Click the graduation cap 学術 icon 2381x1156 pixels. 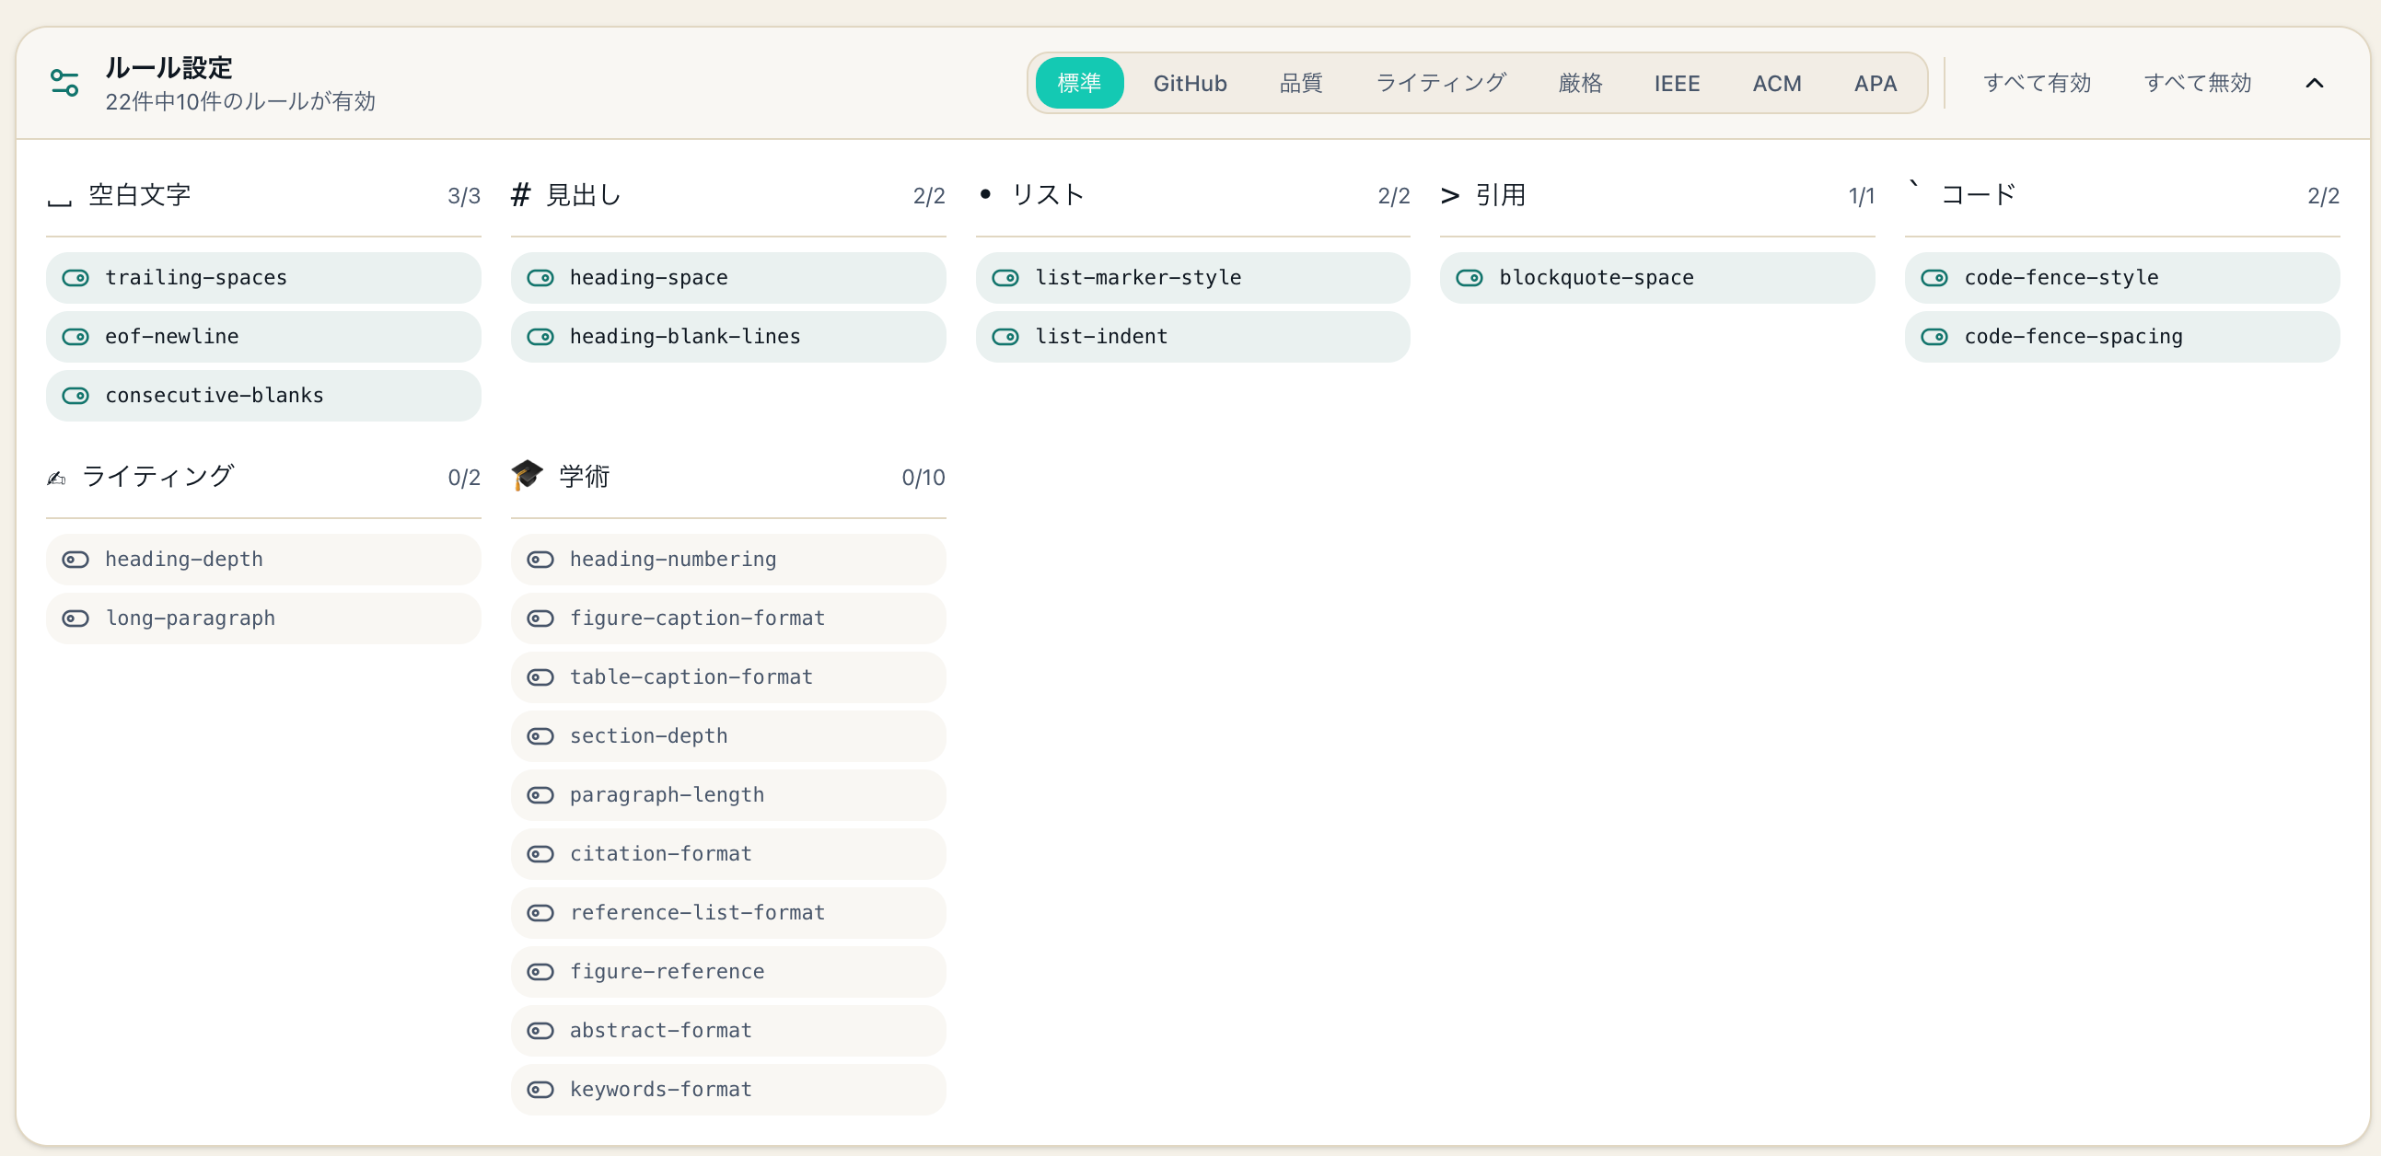click(527, 476)
